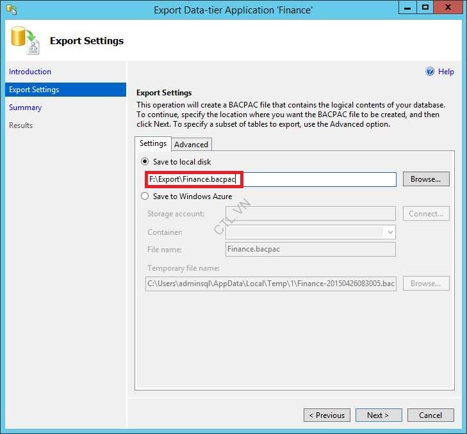Expand the Container dropdown list
467x434 pixels.
(x=389, y=232)
